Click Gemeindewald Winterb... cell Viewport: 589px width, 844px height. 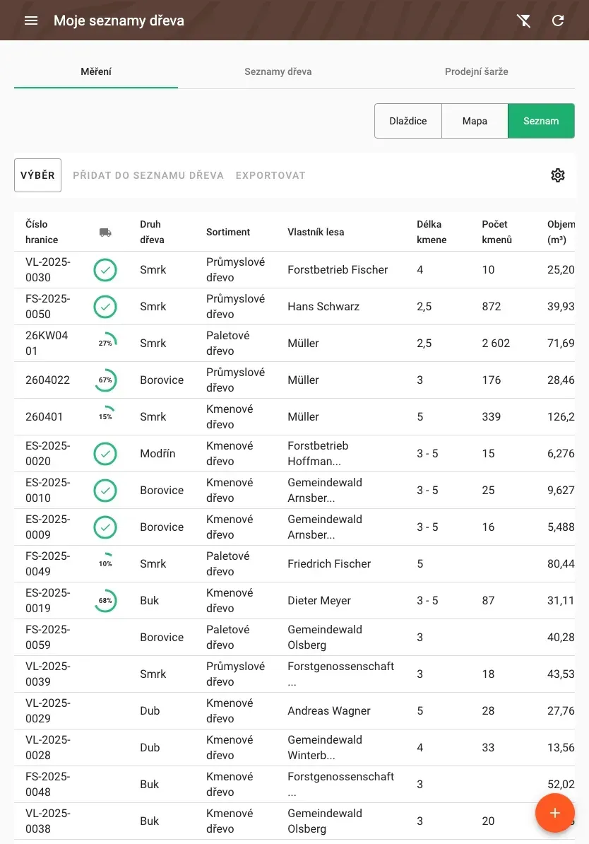[325, 748]
